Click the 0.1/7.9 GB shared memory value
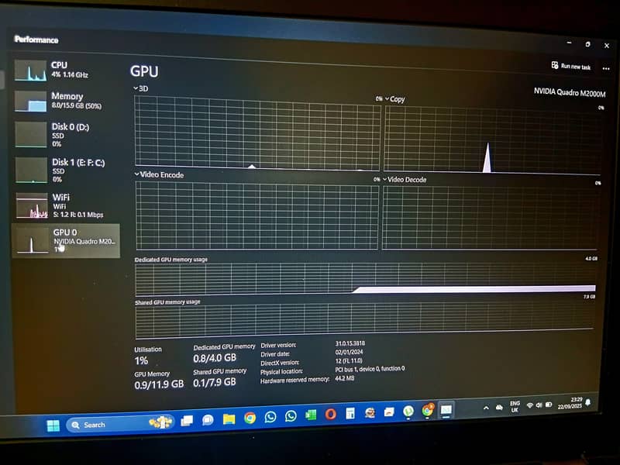The image size is (620, 465). click(x=215, y=382)
